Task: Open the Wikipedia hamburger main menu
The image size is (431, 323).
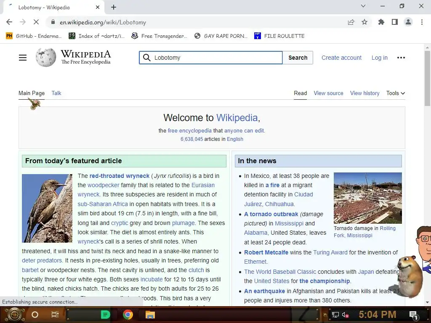Action: coord(23,58)
